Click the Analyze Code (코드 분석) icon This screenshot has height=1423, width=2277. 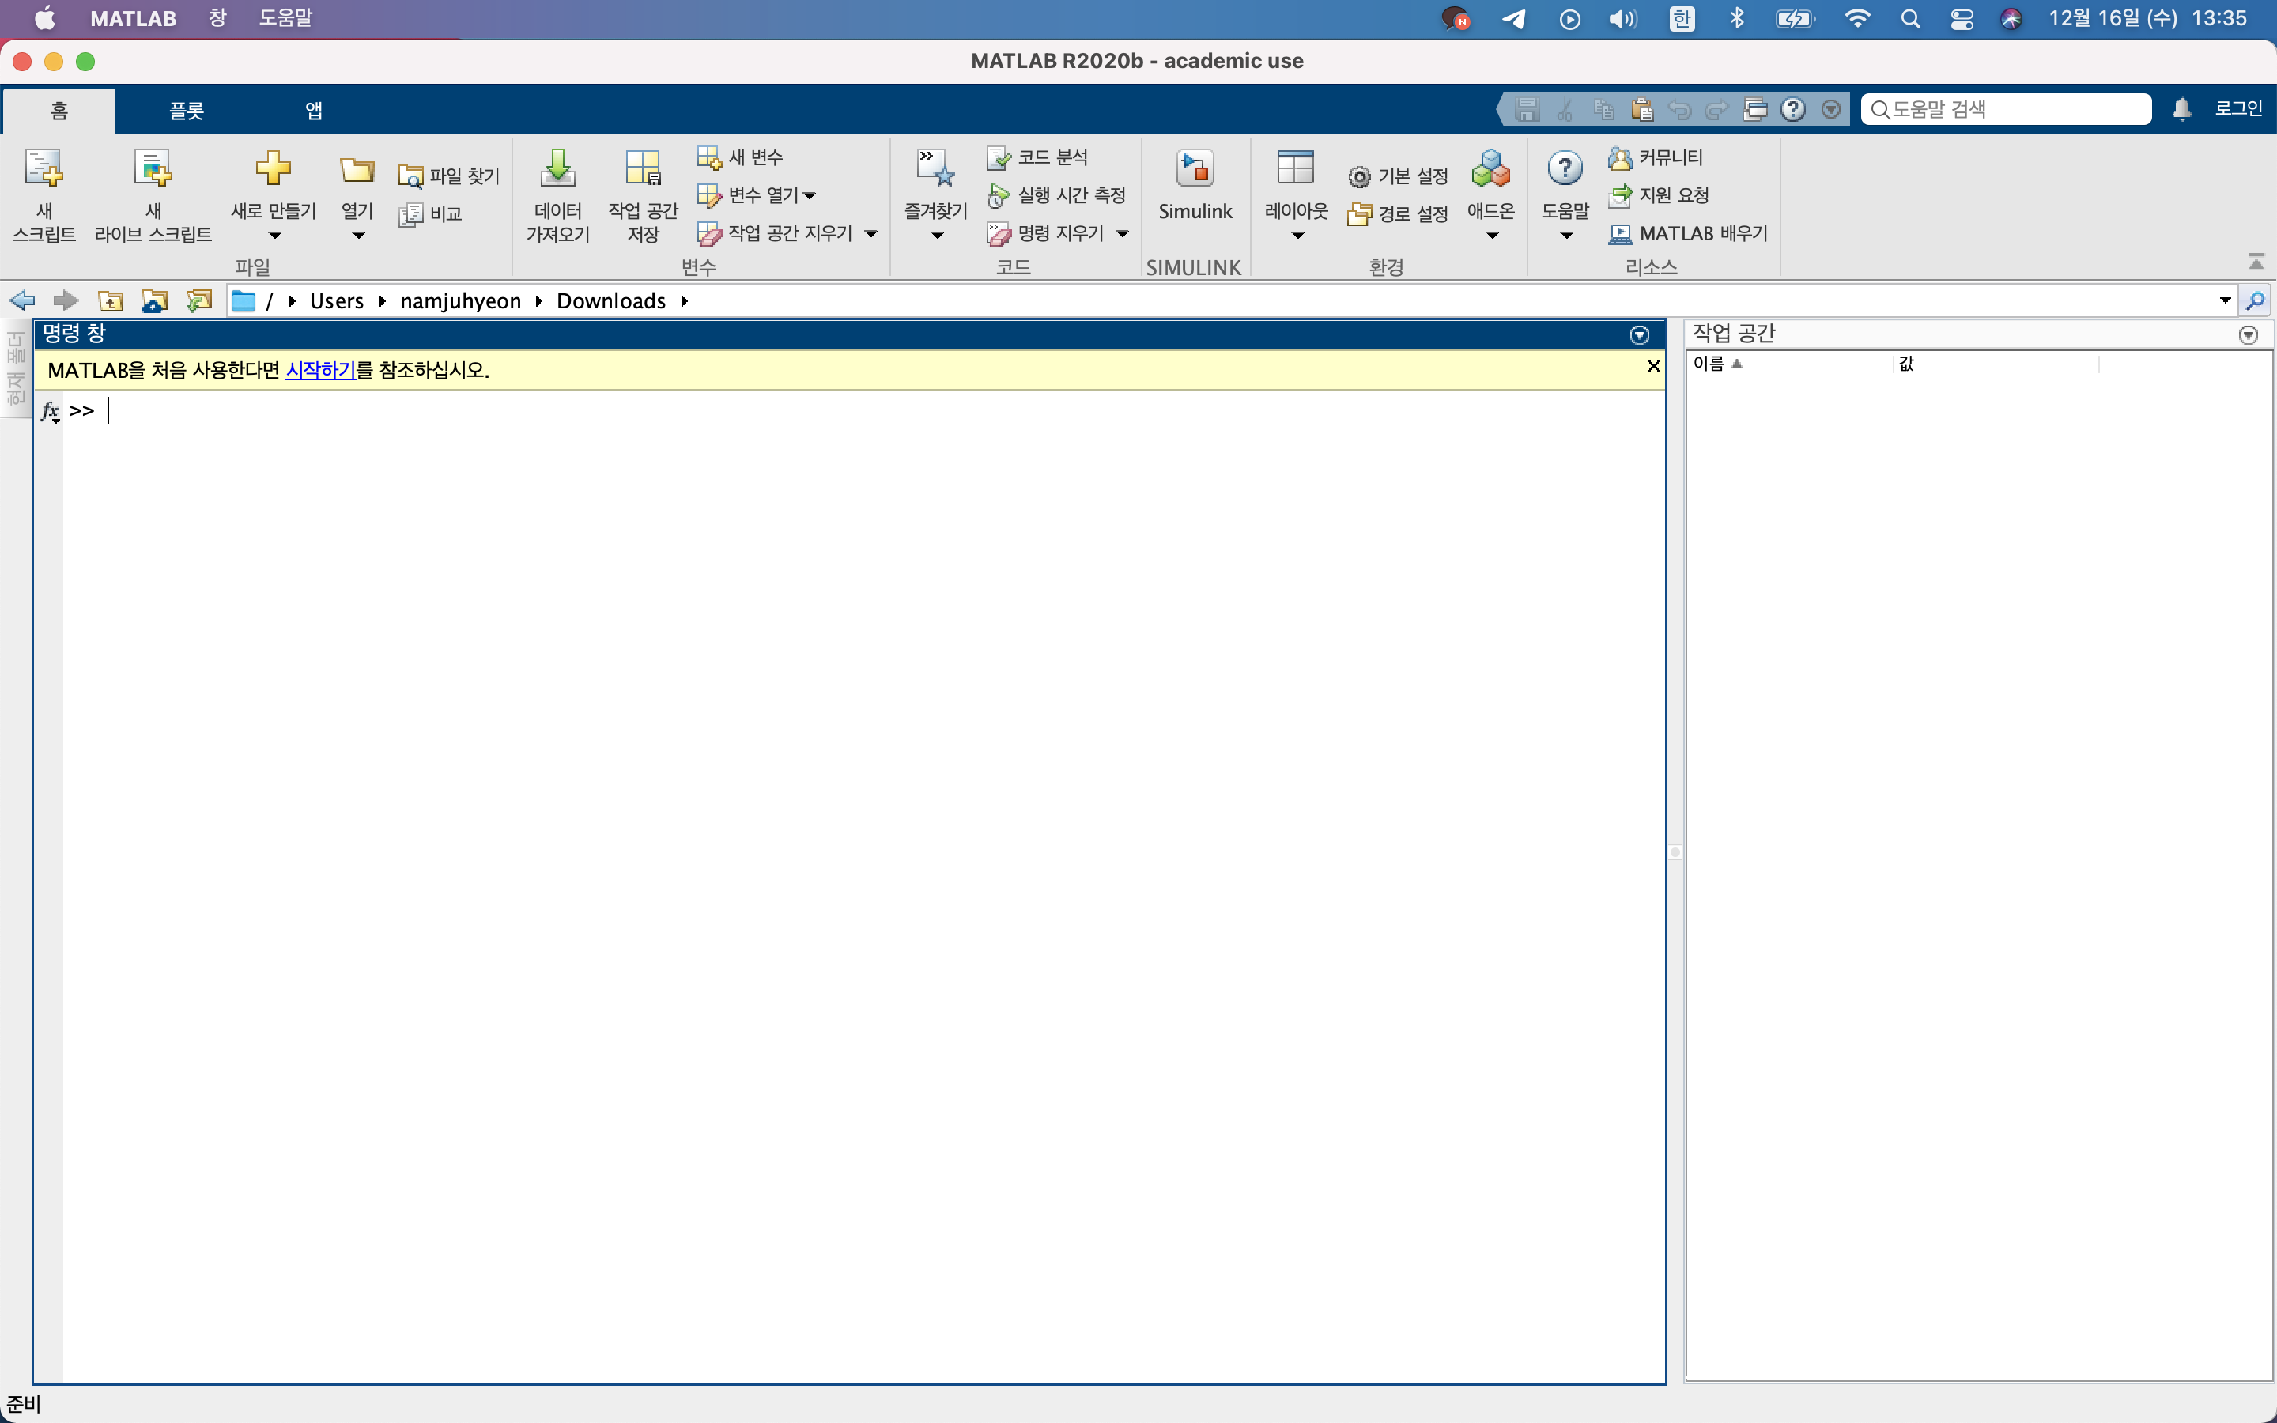coord(999,157)
